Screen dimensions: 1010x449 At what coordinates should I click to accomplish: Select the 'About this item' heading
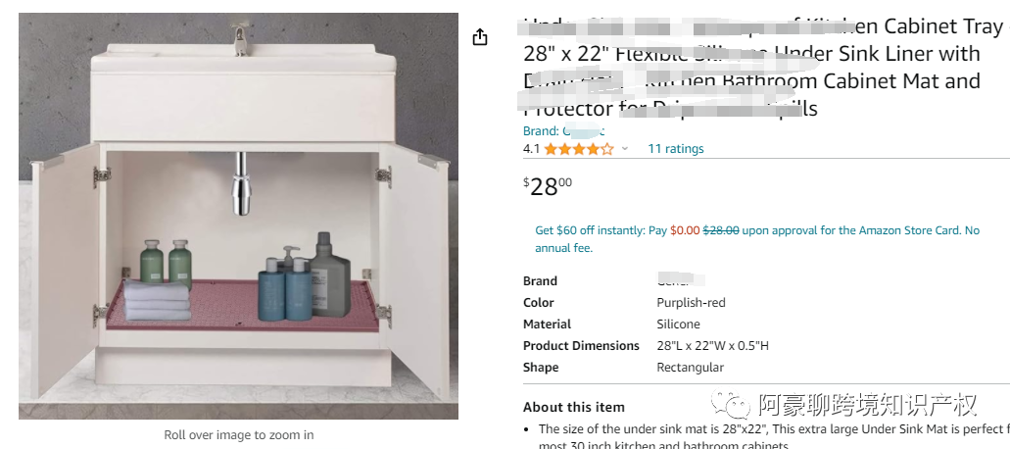tap(573, 407)
